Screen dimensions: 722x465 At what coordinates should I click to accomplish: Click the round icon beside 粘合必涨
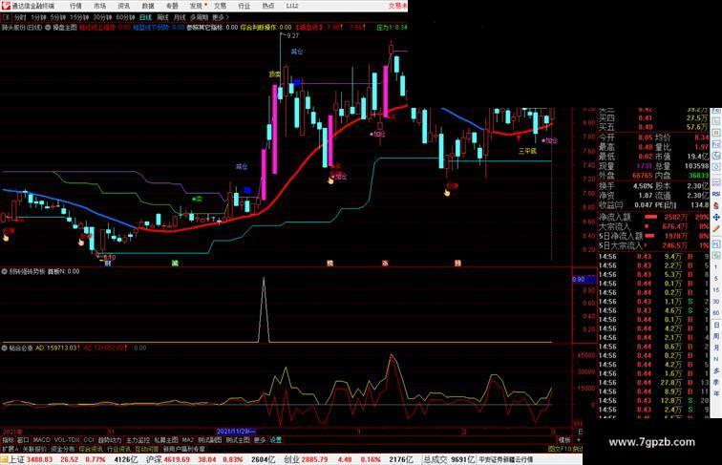[x=5, y=349]
